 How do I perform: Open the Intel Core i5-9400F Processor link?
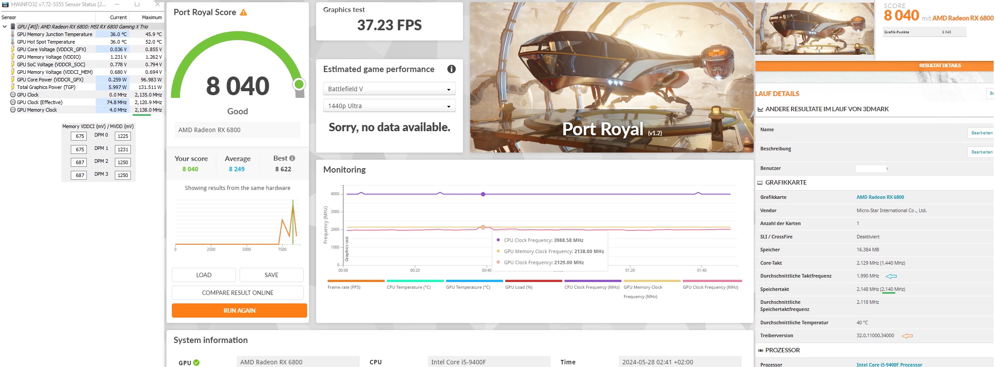point(889,365)
